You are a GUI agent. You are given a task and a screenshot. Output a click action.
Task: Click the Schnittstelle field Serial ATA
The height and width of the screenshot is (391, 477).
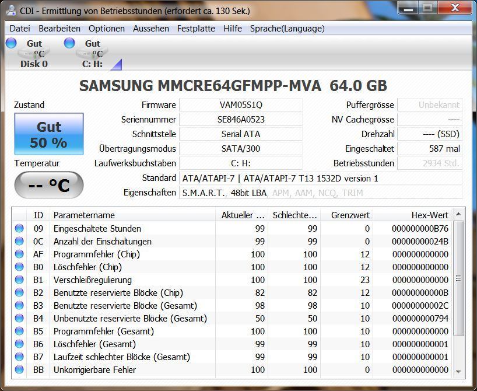pos(241,134)
